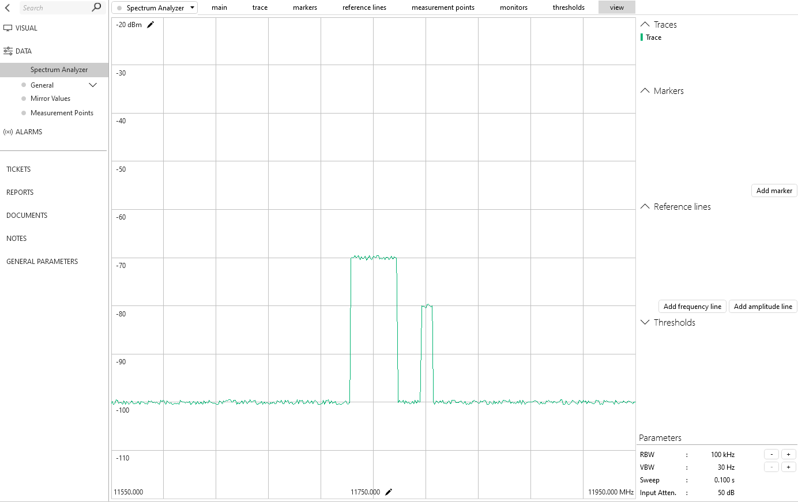Expand the General item chevron
The height and width of the screenshot is (502, 798).
[x=92, y=85]
